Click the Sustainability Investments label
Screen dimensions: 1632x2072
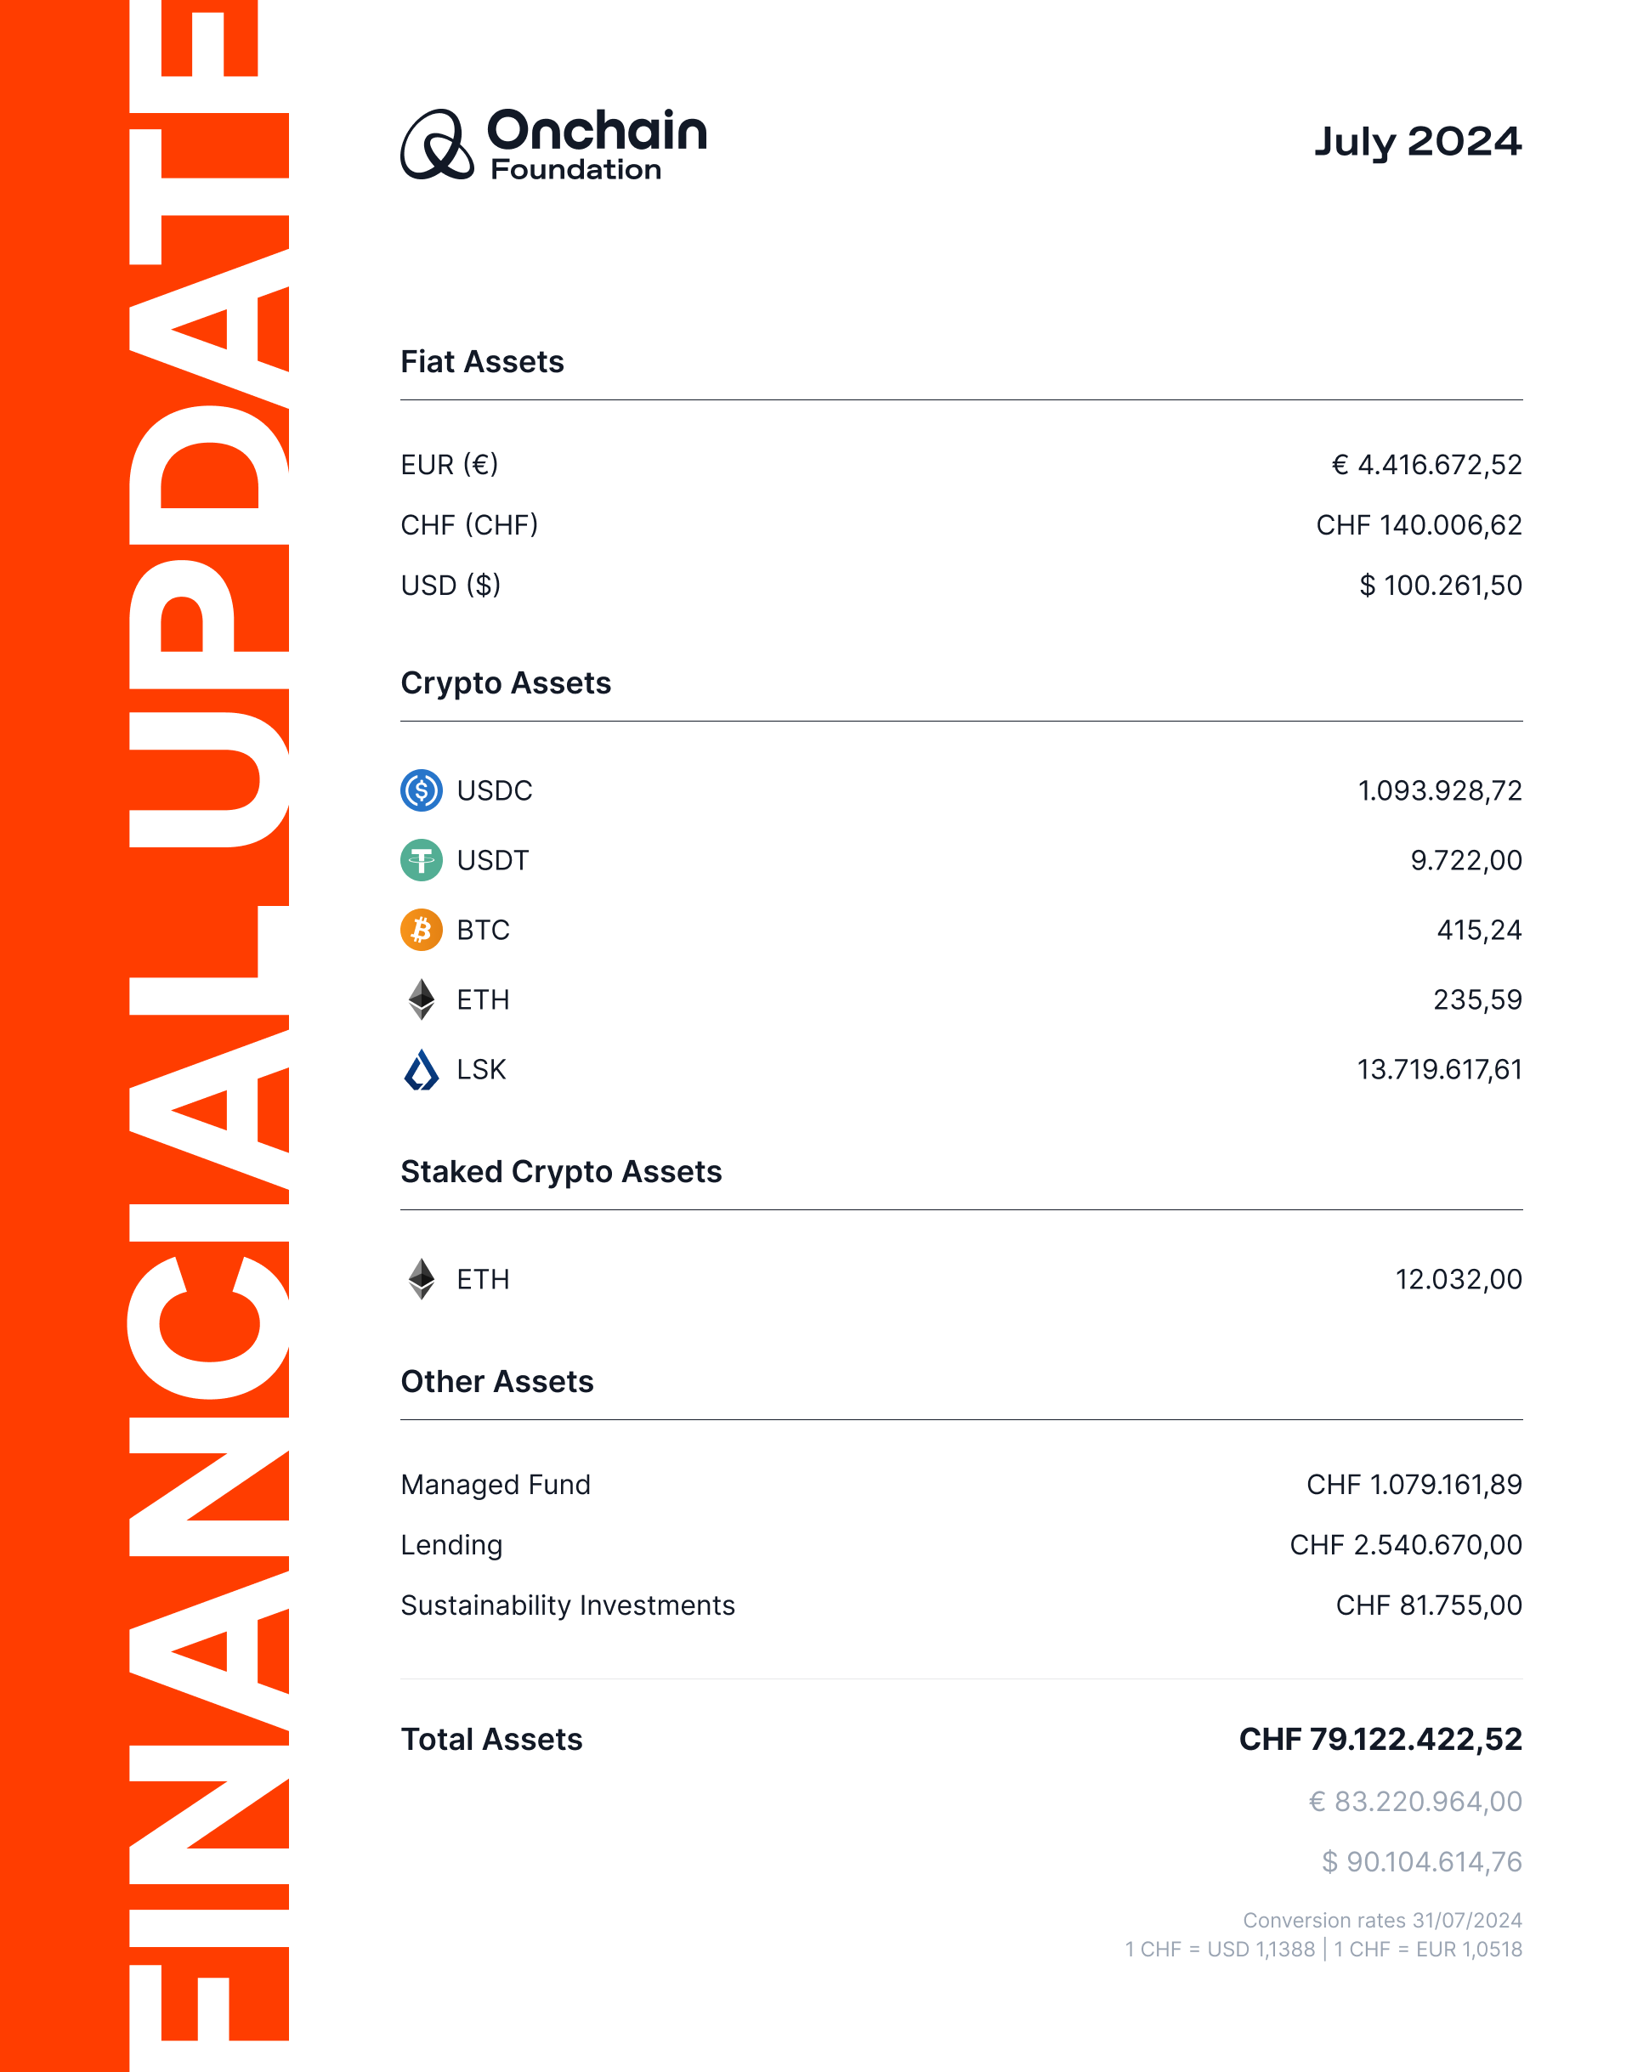(x=568, y=1605)
